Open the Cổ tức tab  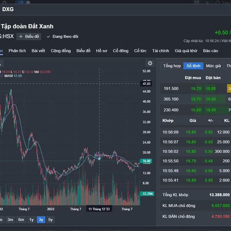coord(140,51)
